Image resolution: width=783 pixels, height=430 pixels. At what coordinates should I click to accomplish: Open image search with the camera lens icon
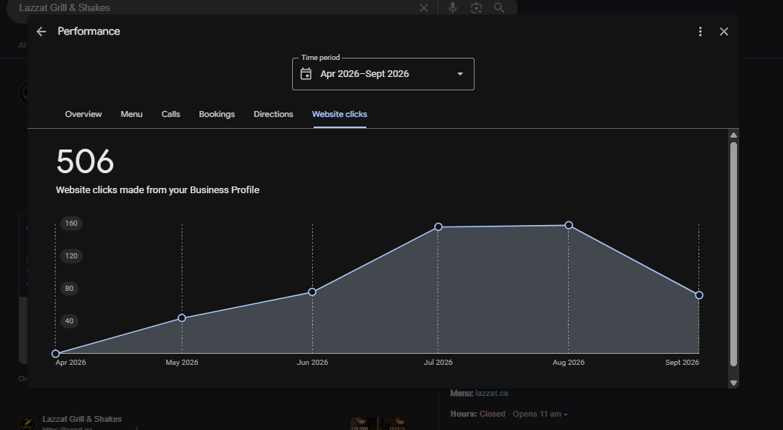pyautogui.click(x=476, y=8)
